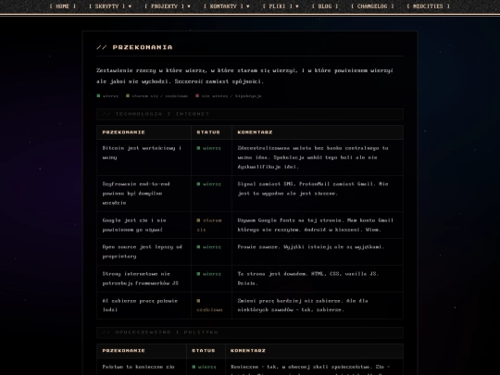
Task: Select the cell 'Open source jest lepszy od proprietary'
Action: pos(144,252)
